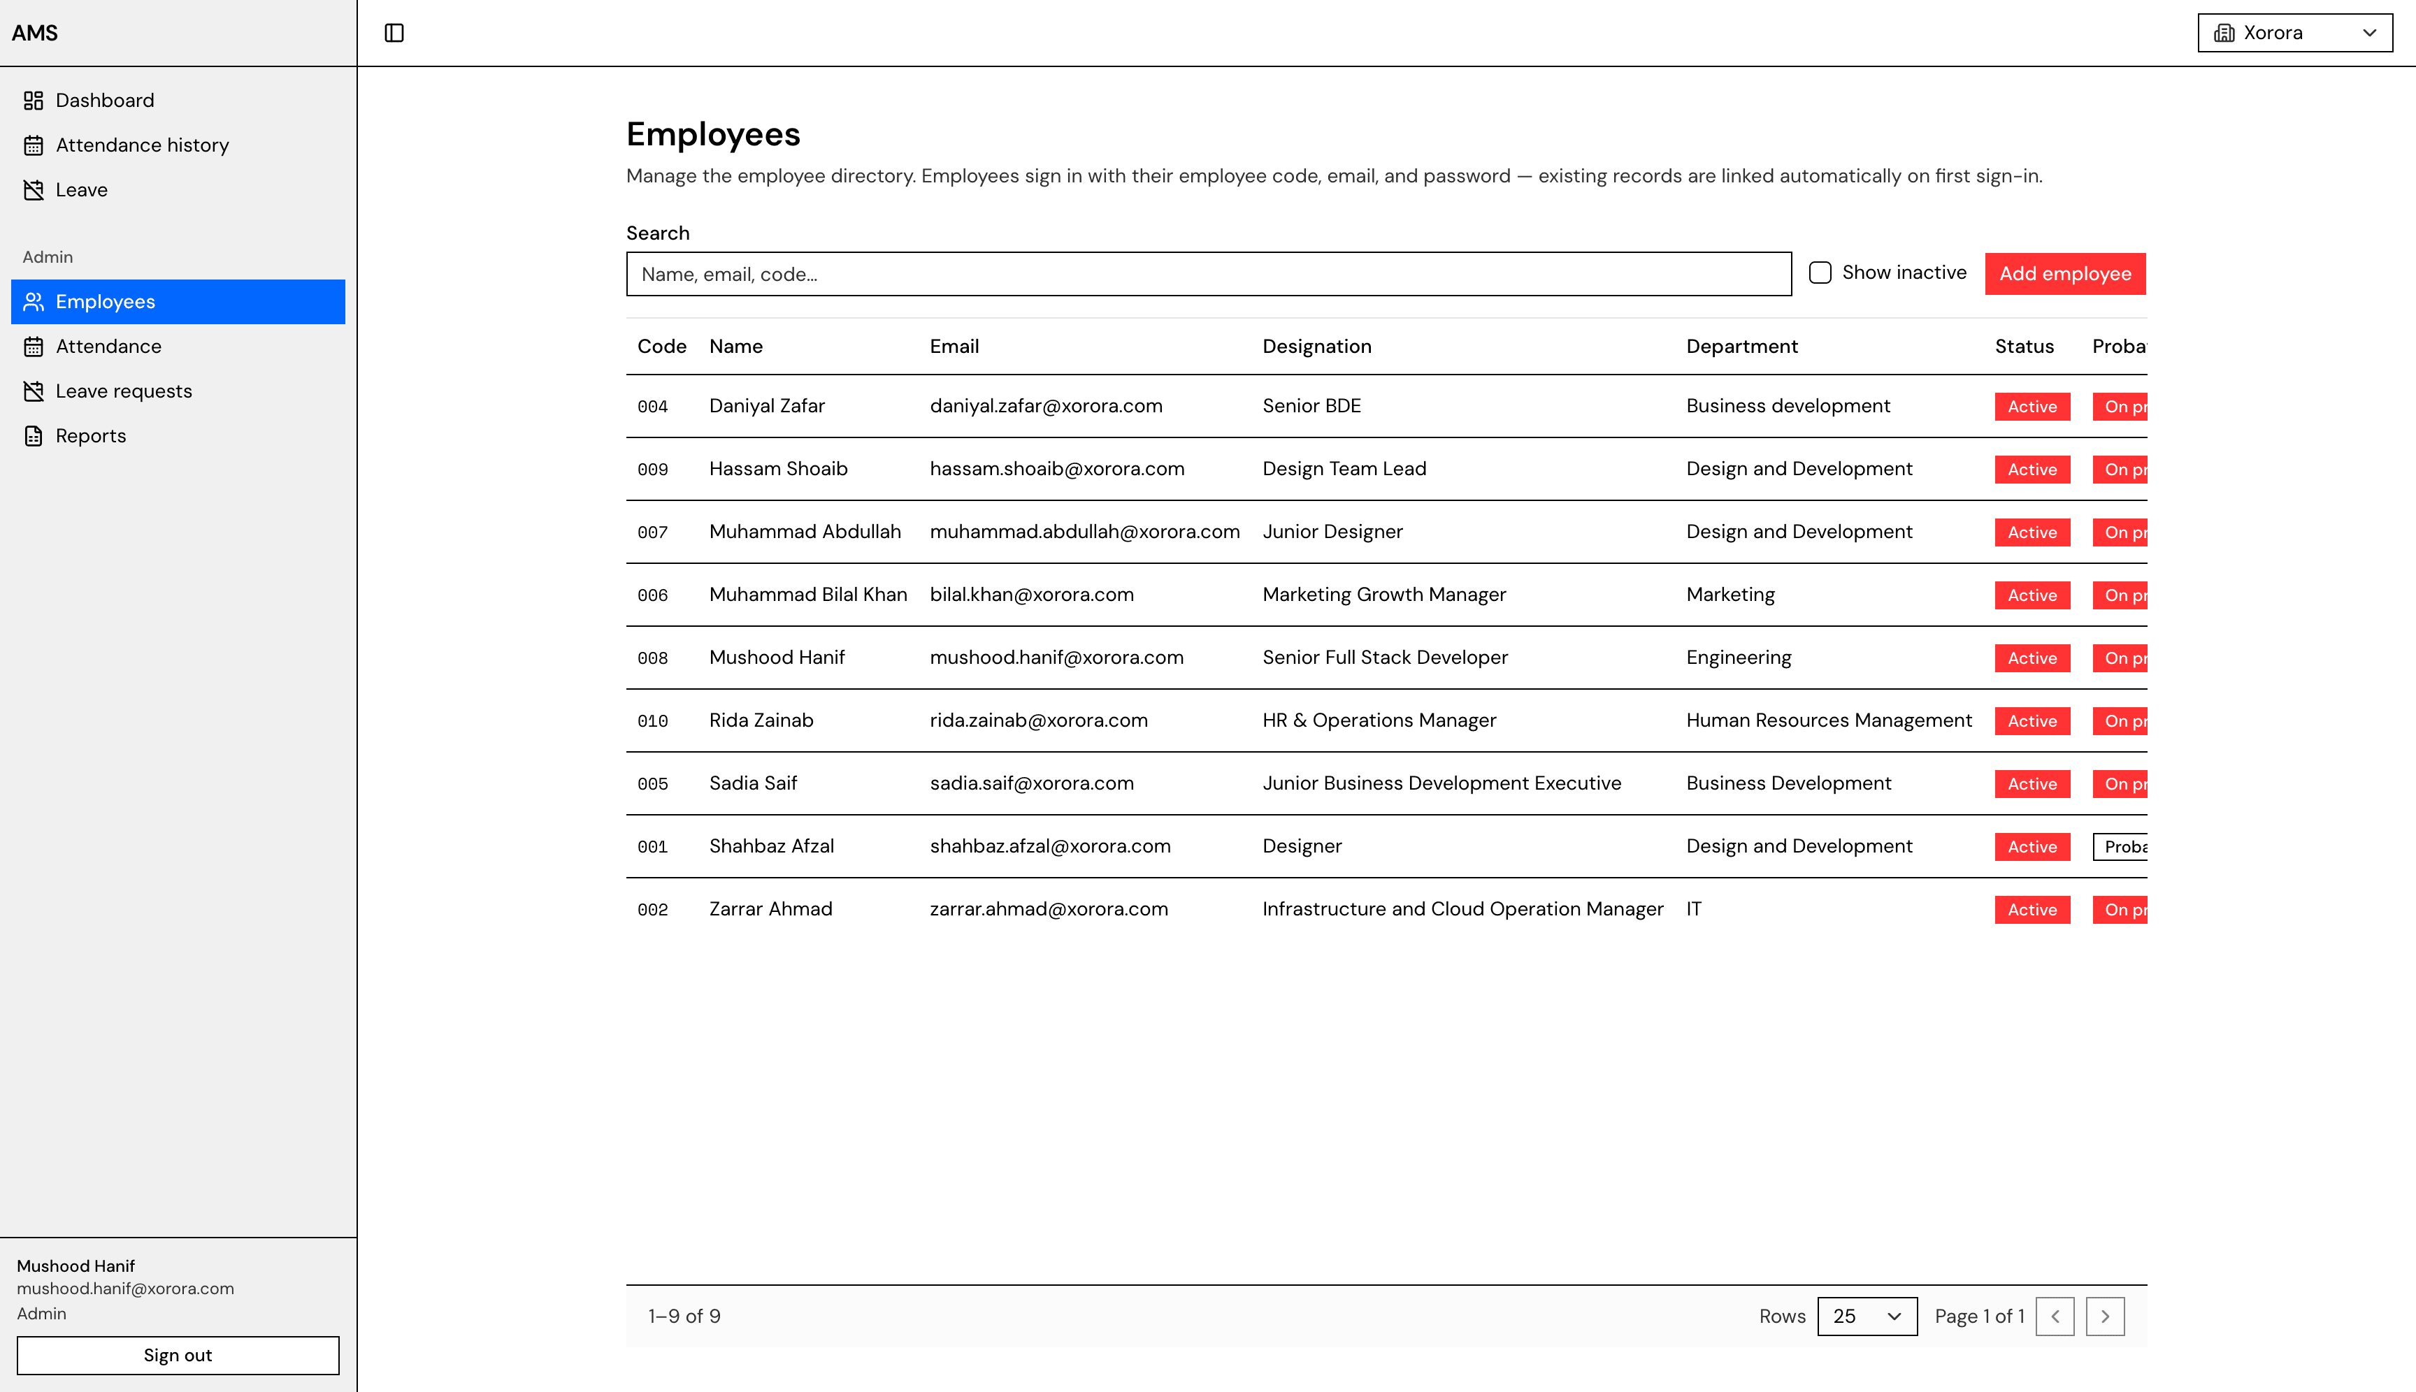Open Dashboard in the sidebar
This screenshot has height=1392, width=2416.
tap(178, 101)
